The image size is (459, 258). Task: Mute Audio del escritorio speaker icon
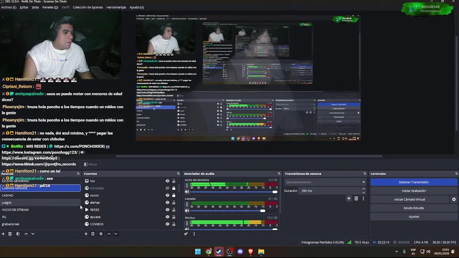(x=187, y=192)
